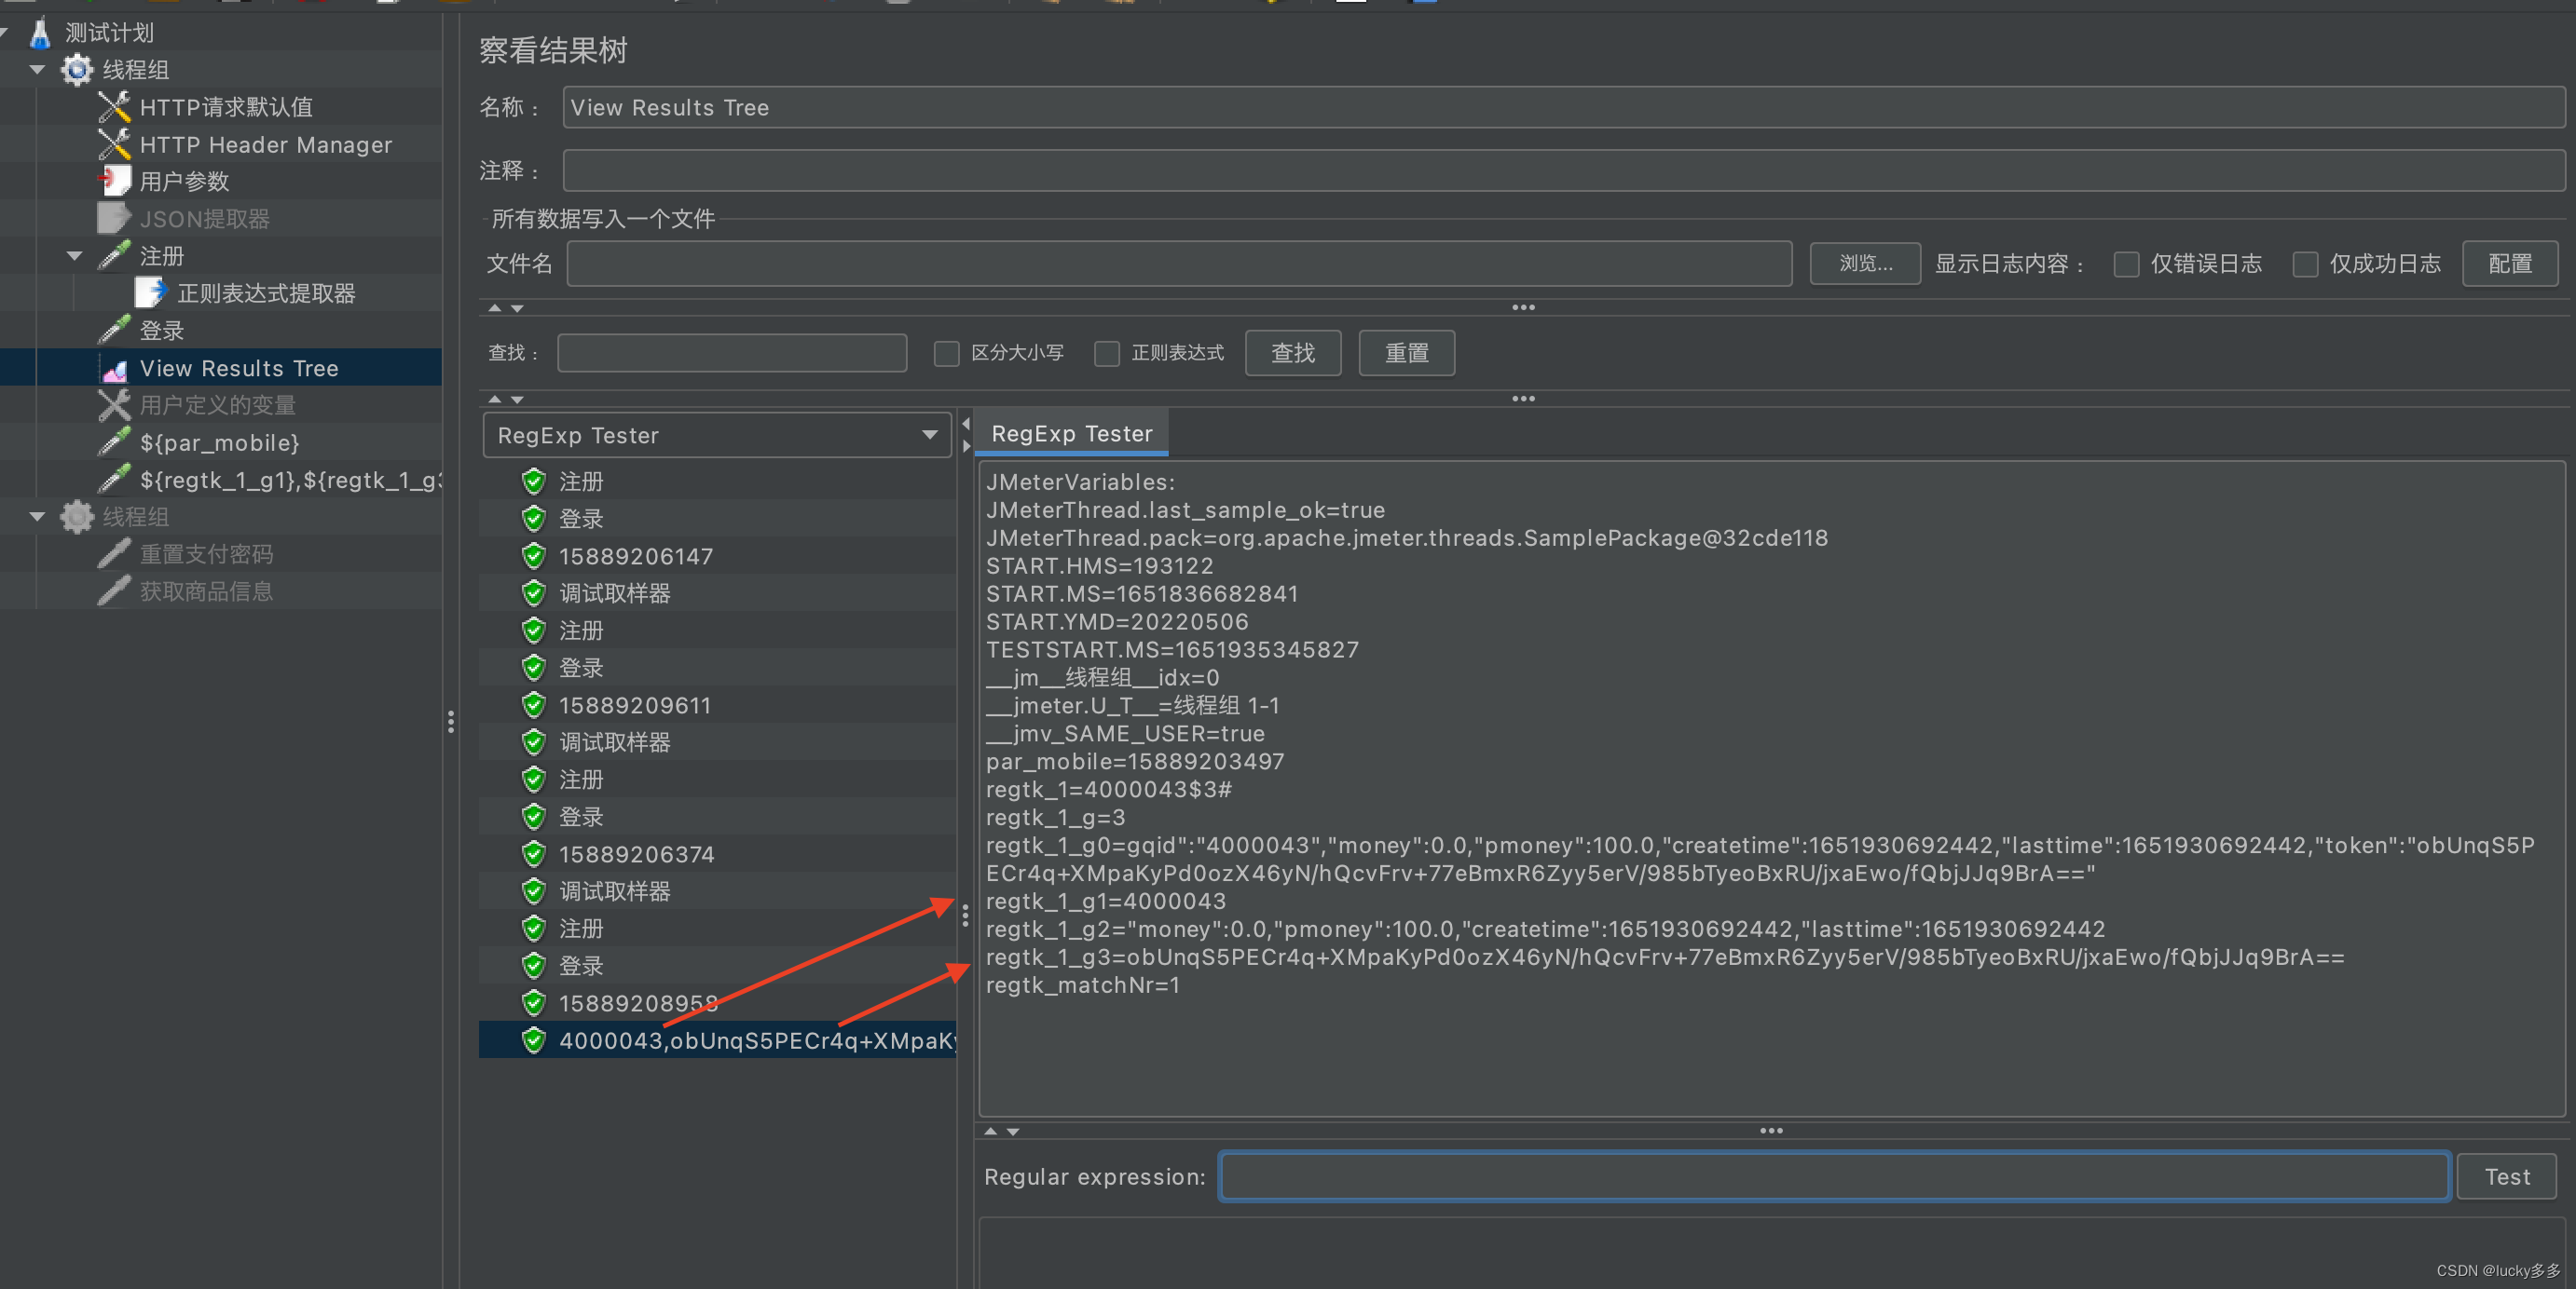Enable the 仅成功日志 checkbox

(x=2304, y=264)
